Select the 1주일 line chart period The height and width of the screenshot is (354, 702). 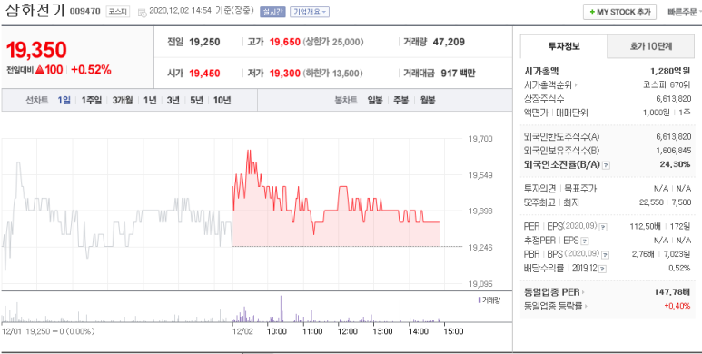tap(92, 100)
